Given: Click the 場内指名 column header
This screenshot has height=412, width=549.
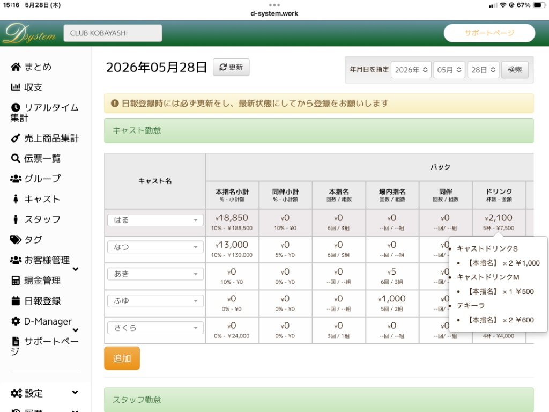Looking at the screenshot, I should coord(392,195).
